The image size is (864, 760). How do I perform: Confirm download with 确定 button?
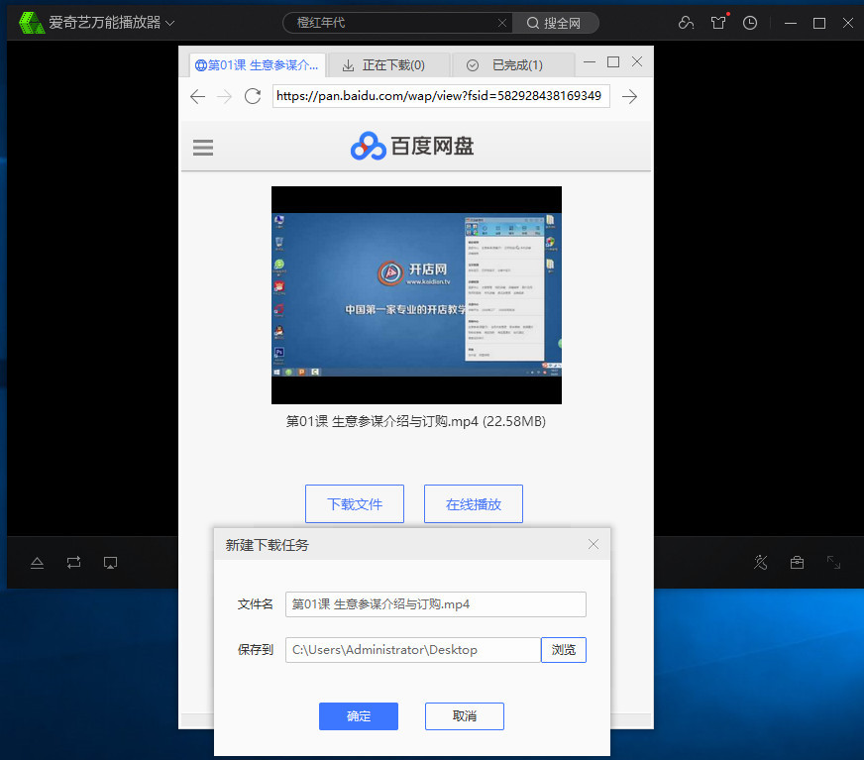pyautogui.click(x=358, y=716)
